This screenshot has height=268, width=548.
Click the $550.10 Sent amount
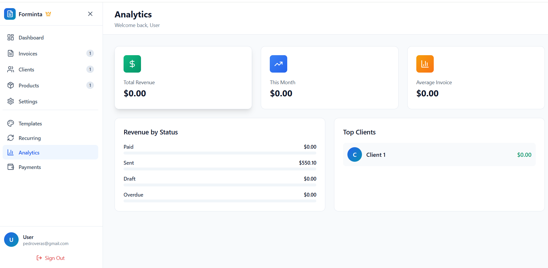tap(308, 163)
